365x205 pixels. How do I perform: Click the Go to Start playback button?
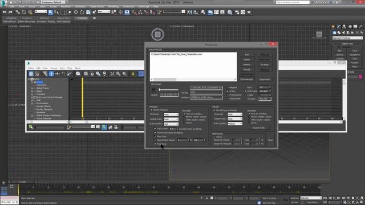325,198
